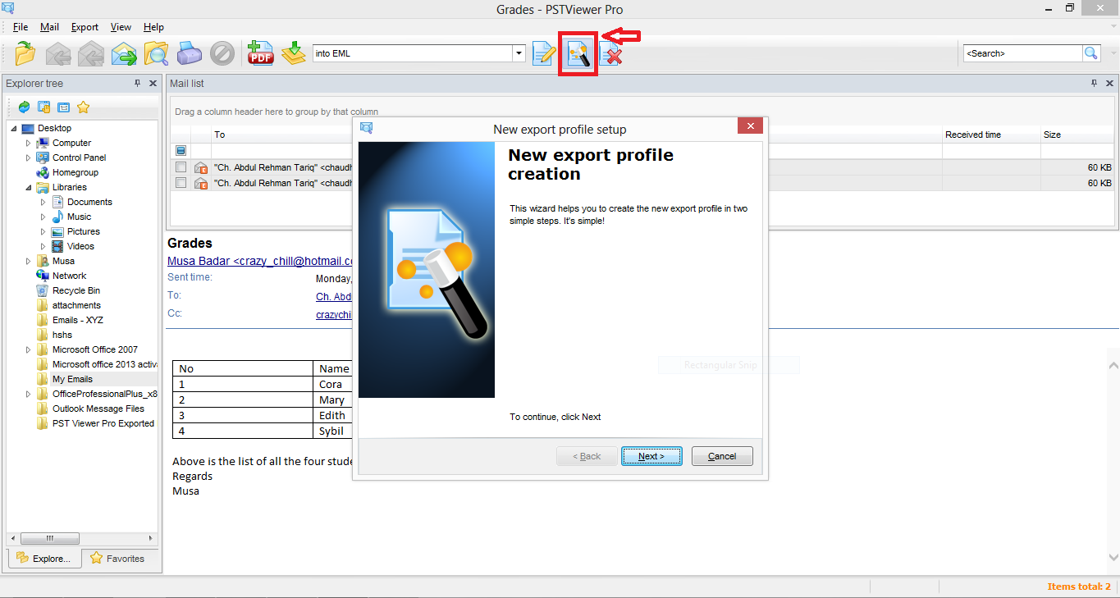Select the Emails - XYZ folder
Viewport: 1120px width, 598px height.
(x=78, y=320)
